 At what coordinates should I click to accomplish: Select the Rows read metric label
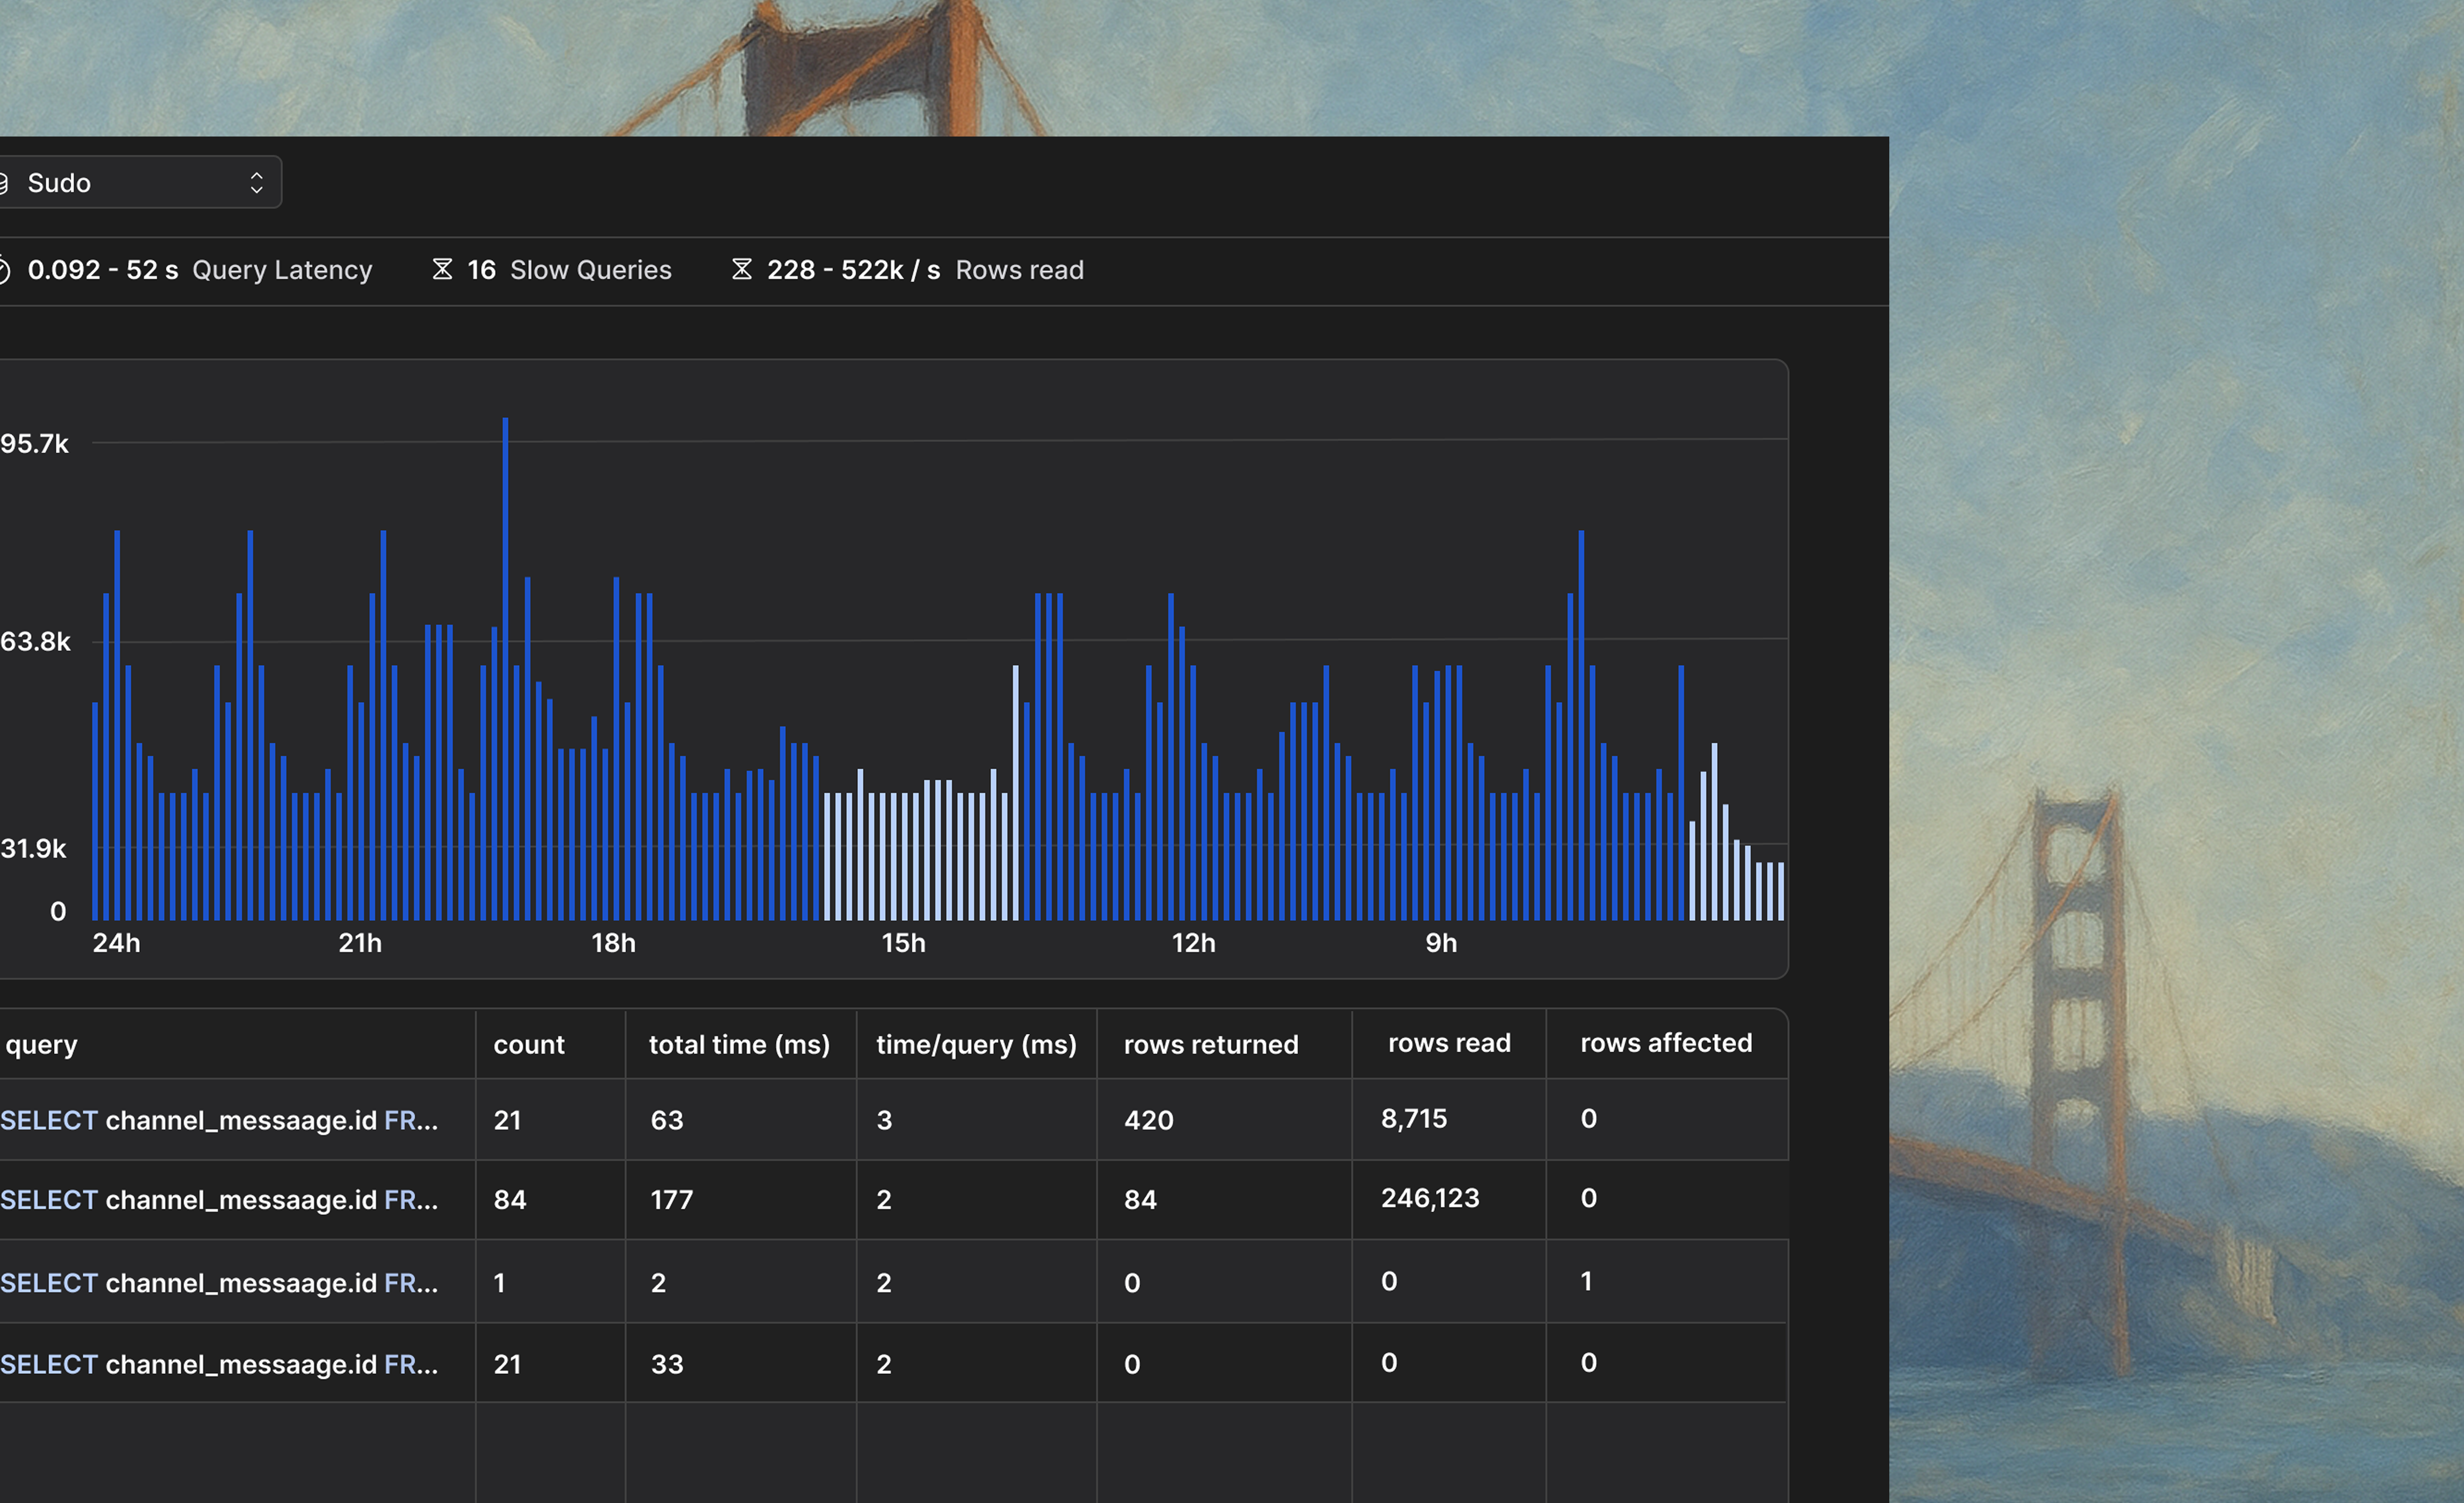[1019, 270]
